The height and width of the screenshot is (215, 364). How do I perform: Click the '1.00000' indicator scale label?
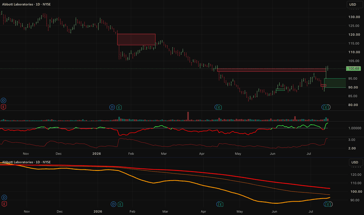coord(355,128)
